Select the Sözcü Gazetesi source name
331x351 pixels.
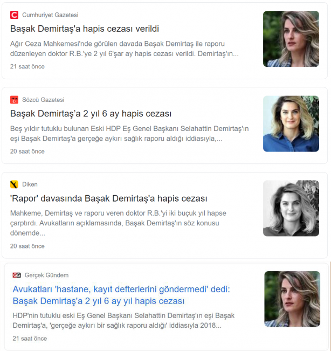click(43, 100)
